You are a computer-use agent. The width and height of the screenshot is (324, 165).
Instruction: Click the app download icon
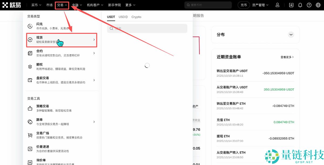coord(291,5)
